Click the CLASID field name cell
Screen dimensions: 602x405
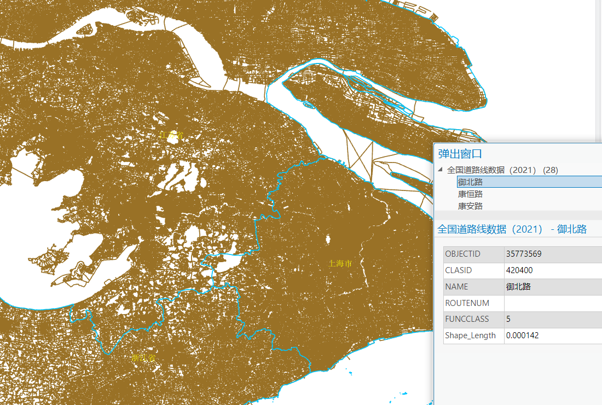[x=474, y=270]
